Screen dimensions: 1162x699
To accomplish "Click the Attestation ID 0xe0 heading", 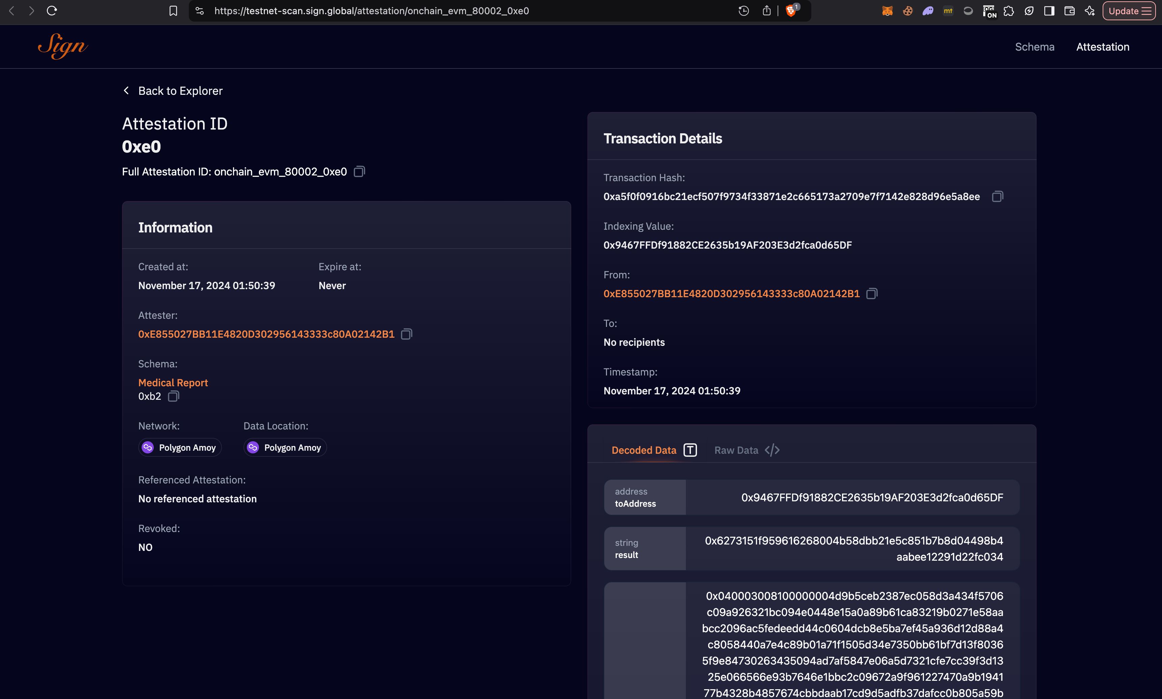I will point(141,146).
